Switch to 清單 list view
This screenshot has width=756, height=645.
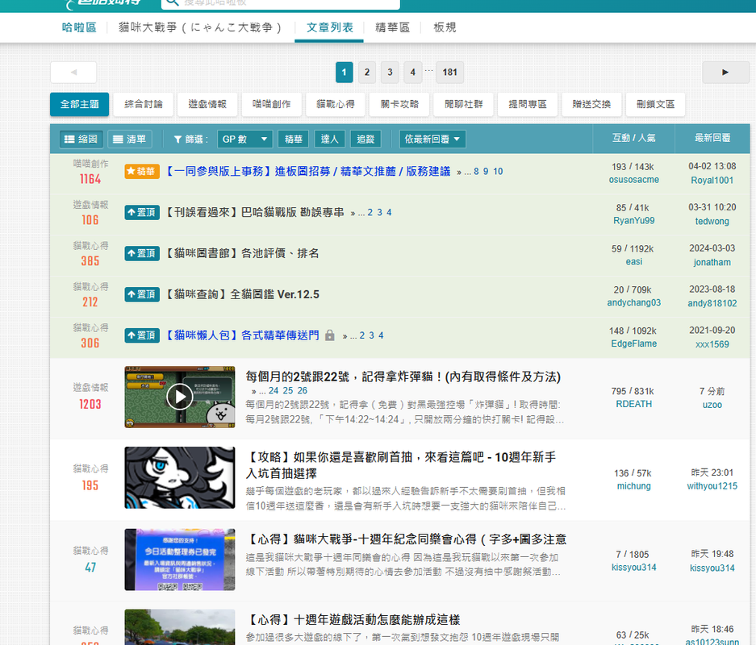click(x=130, y=139)
